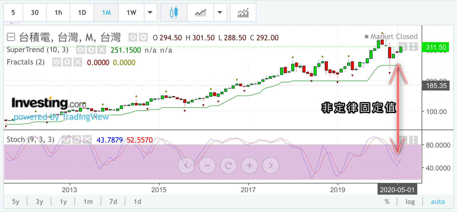
Task: Zoom out the chart with minus button
Action: (x=207, y=165)
